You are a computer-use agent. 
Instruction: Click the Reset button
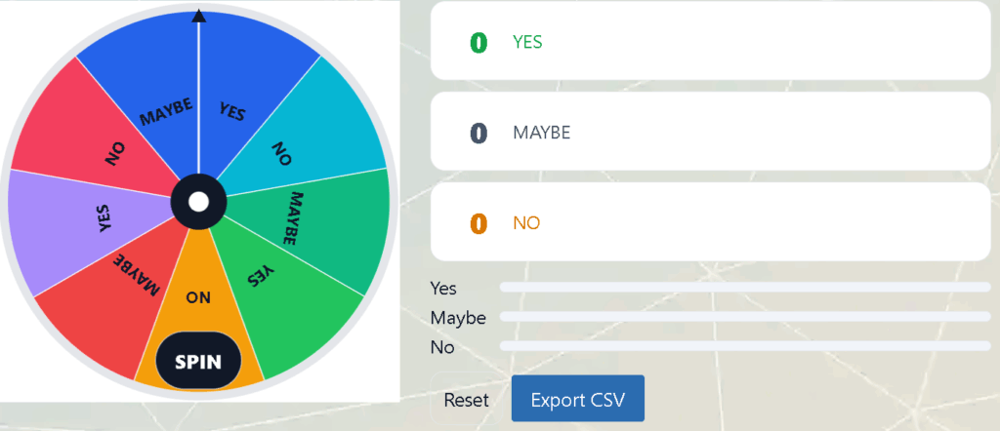pos(466,400)
